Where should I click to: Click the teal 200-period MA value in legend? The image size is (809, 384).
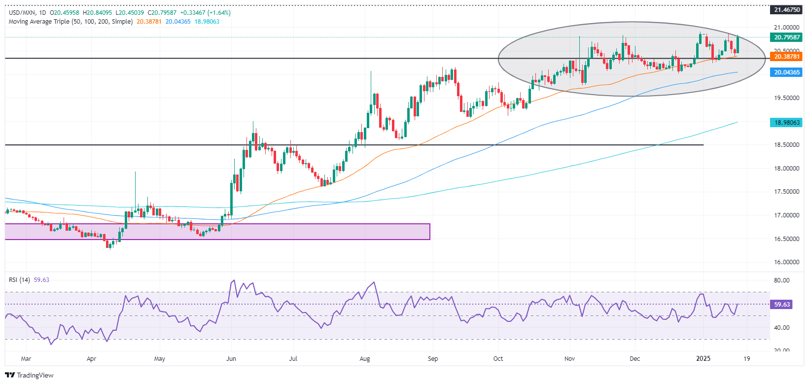point(207,22)
